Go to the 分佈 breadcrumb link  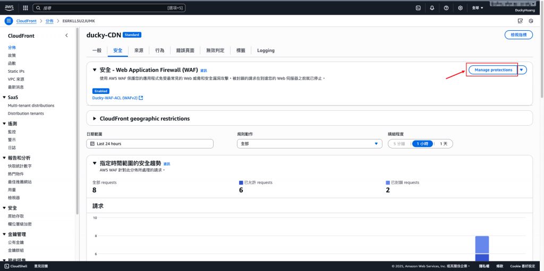click(49, 21)
